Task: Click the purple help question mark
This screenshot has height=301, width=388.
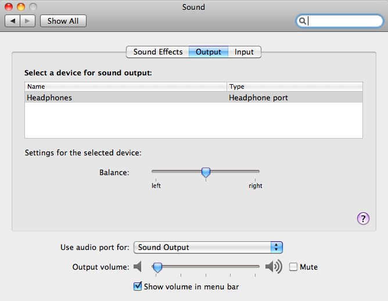Action: [363, 218]
